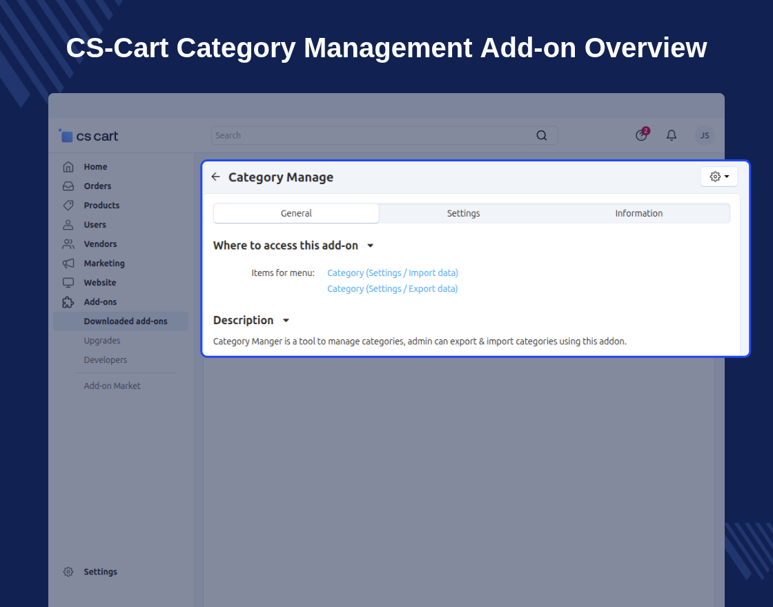The width and height of the screenshot is (773, 607).
Task: Click the Products tag icon
Action: (x=68, y=206)
